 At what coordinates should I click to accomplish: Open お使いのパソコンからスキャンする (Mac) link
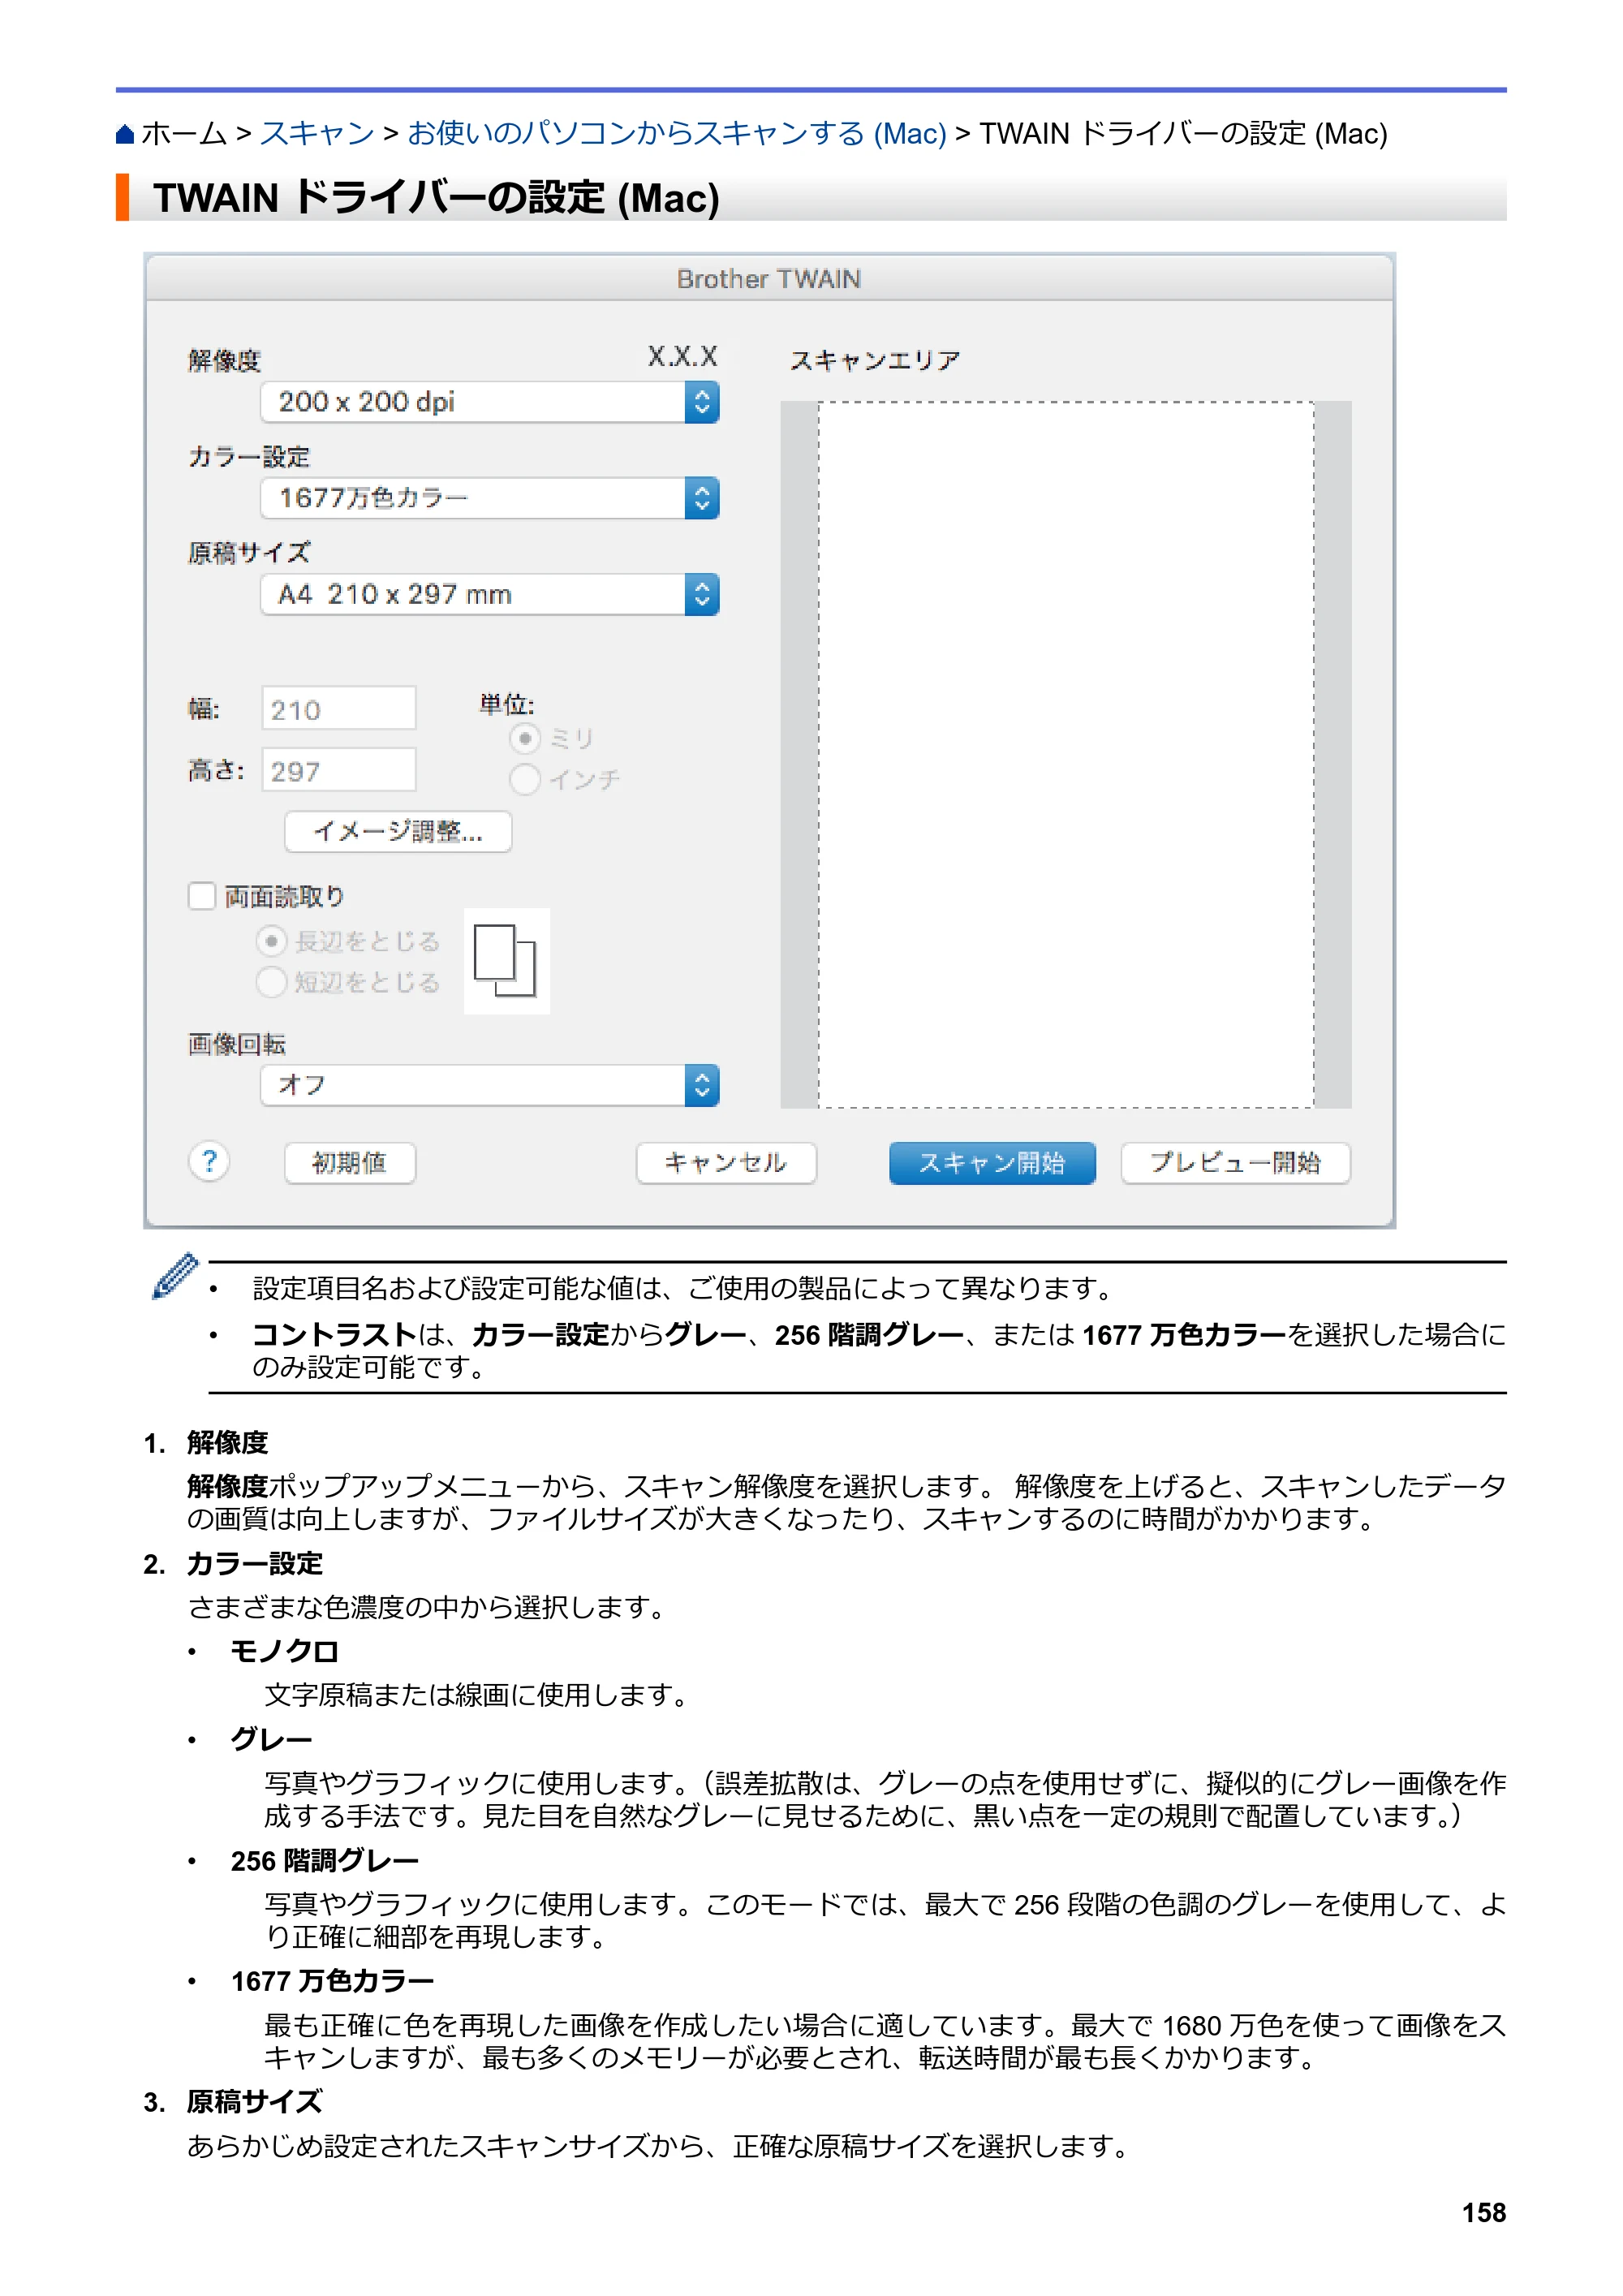tap(677, 134)
